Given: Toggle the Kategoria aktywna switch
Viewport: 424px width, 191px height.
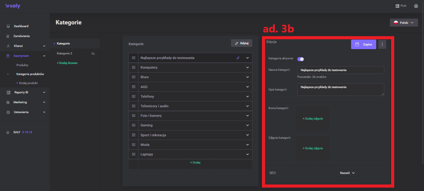Looking at the screenshot, I should (300, 59).
